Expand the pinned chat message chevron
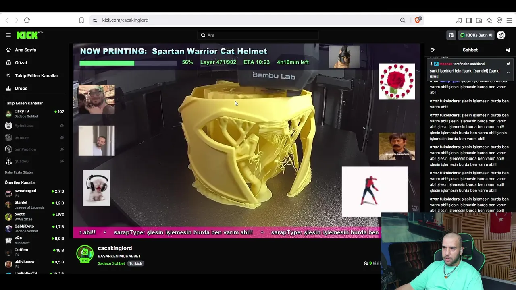The height and width of the screenshot is (290, 516). coord(508,72)
